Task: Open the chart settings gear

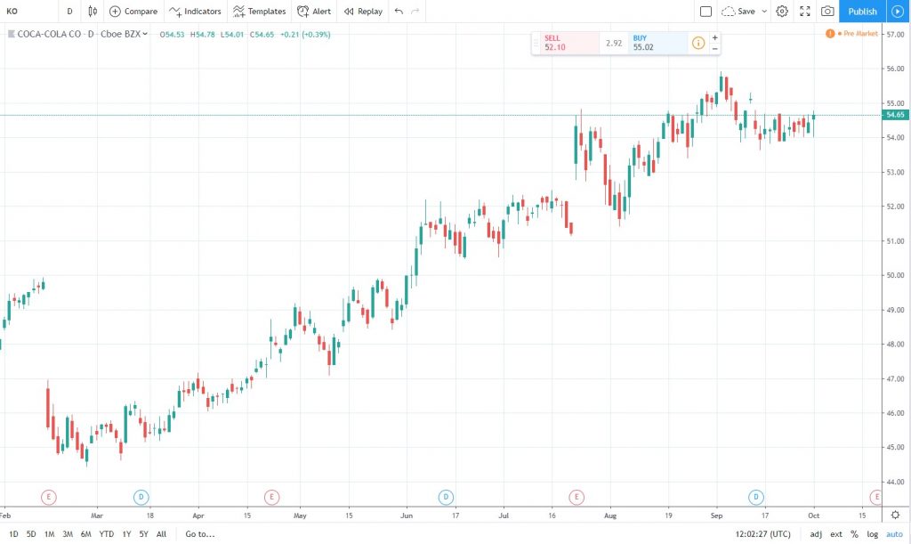Action: (782, 12)
